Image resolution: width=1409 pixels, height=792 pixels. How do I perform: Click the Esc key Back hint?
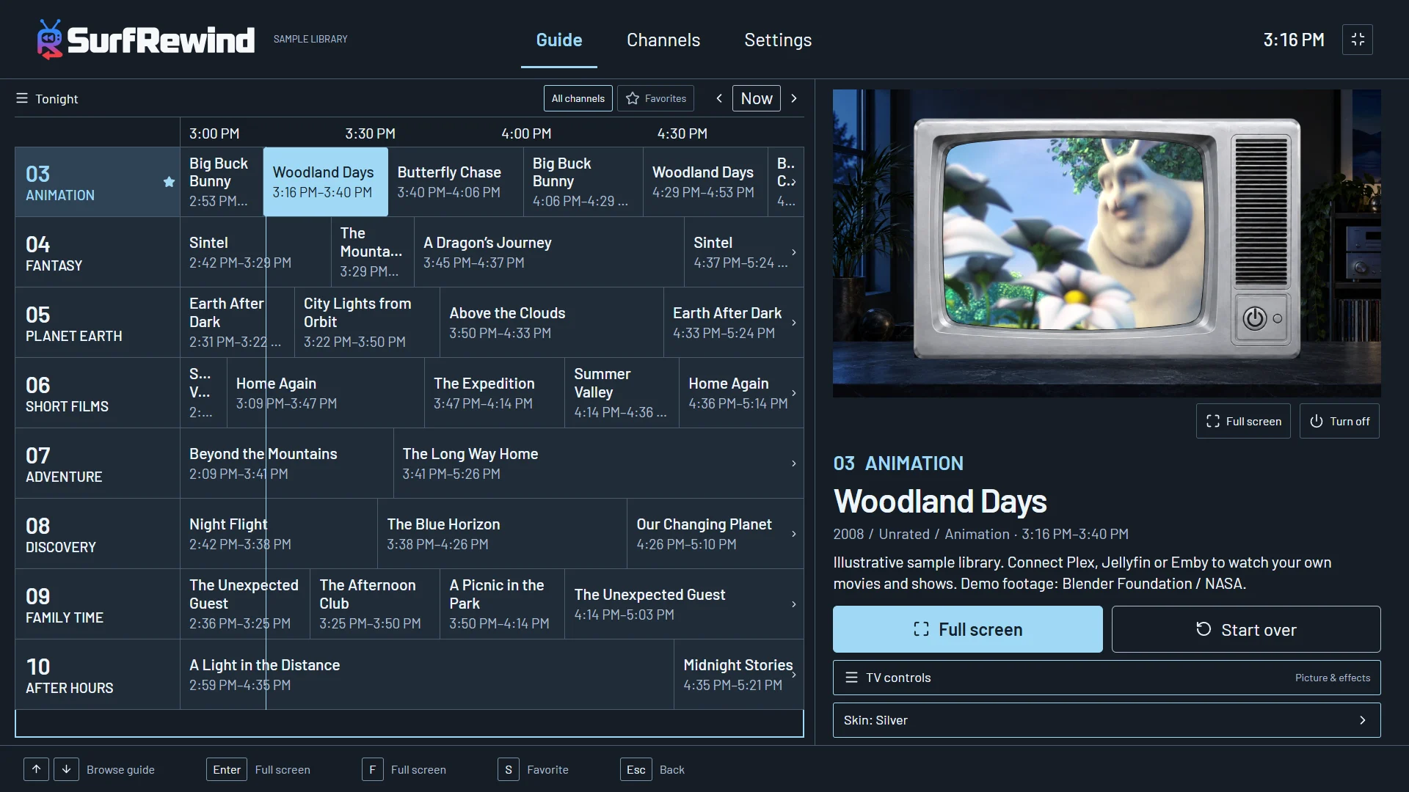[636, 769]
